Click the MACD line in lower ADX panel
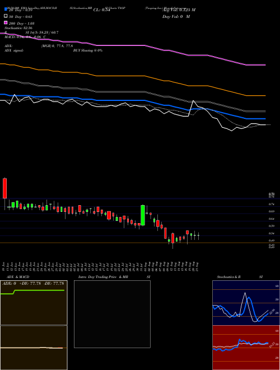Image resolution: width=280 pixels, height=370 pixels. click(x=32, y=348)
